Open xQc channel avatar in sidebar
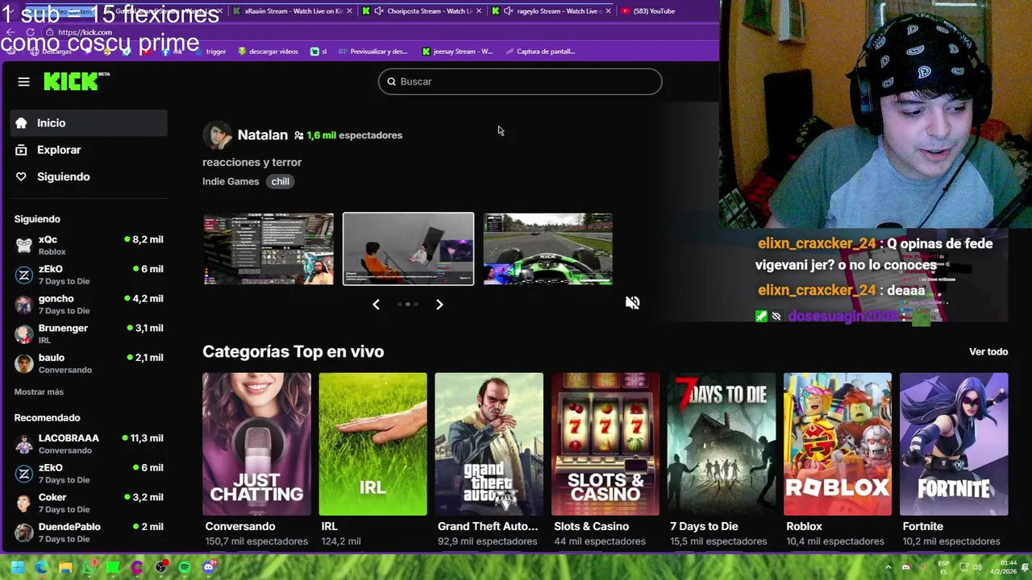The image size is (1032, 580). click(x=24, y=246)
